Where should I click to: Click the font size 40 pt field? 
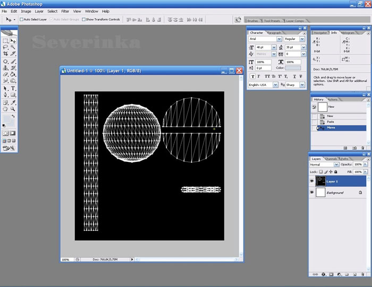[x=263, y=47]
